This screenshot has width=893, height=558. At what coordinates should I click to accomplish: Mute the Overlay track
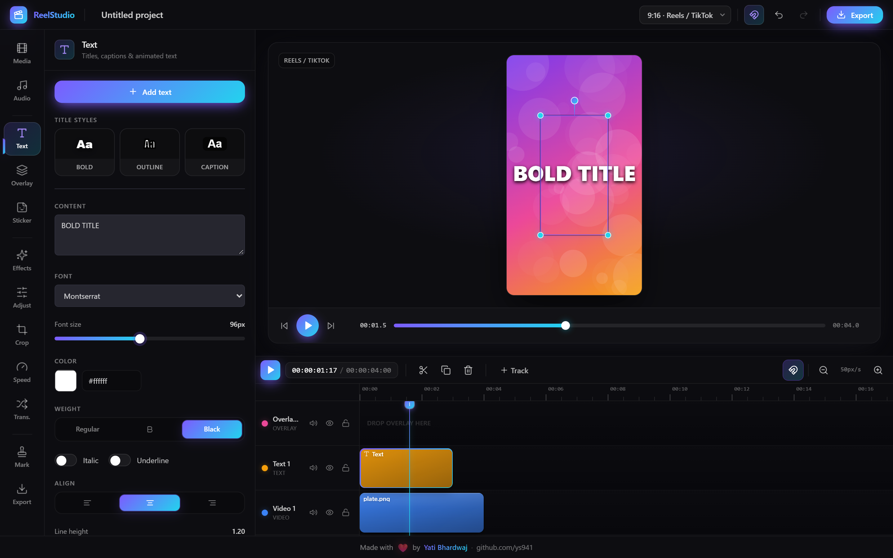(313, 423)
